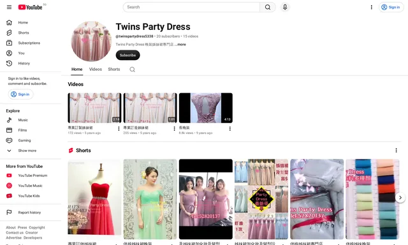Play the 172 views video thumbnail
This screenshot has height=245, width=408.
pyautogui.click(x=94, y=108)
